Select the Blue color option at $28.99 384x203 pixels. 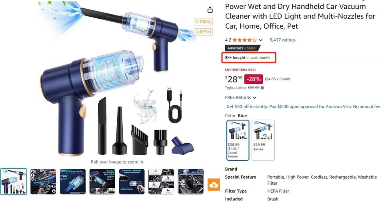click(x=238, y=140)
